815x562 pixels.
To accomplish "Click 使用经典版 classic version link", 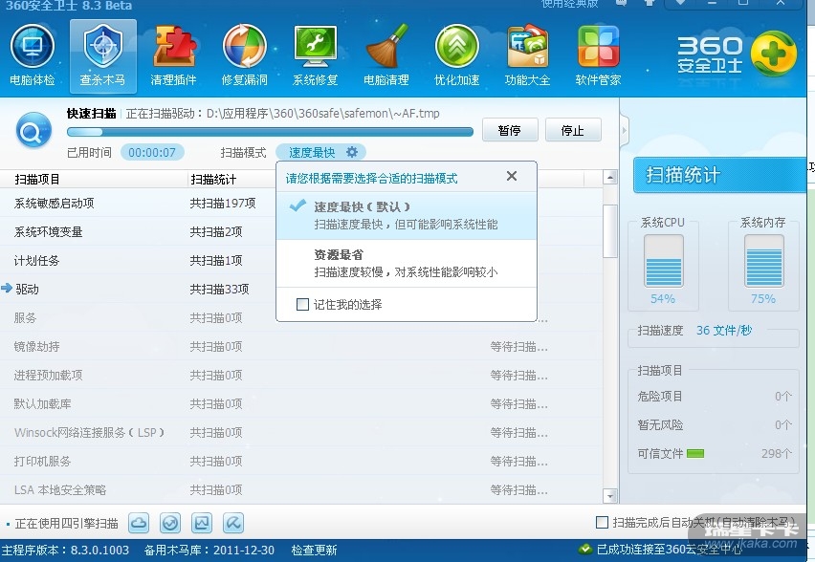I will (570, 4).
